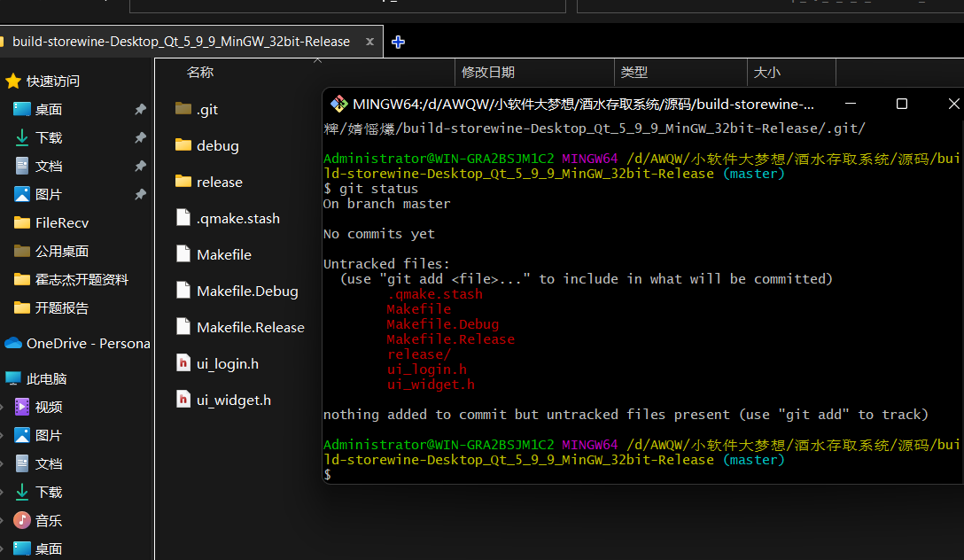Toggle the pin beside 图片 quick access

(x=140, y=194)
